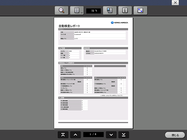Click the inspection level settings header
The height and width of the screenshot is (140, 187).
click(x=93, y=63)
